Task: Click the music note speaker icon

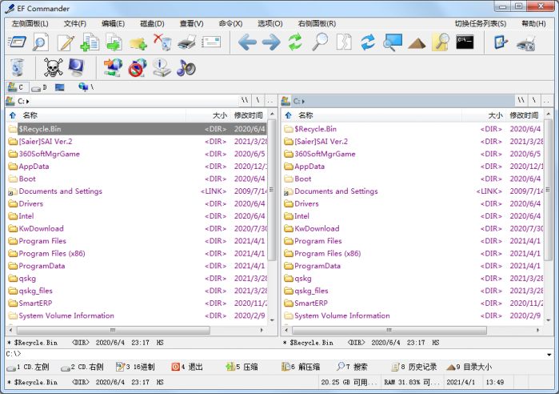Action: (x=186, y=67)
